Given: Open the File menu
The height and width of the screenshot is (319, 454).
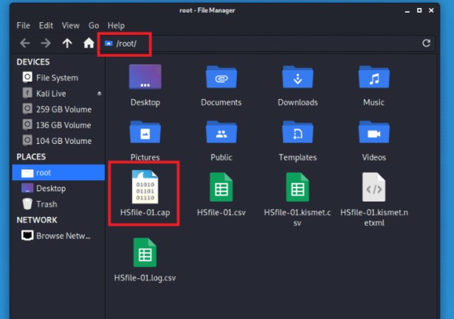Looking at the screenshot, I should [x=23, y=26].
